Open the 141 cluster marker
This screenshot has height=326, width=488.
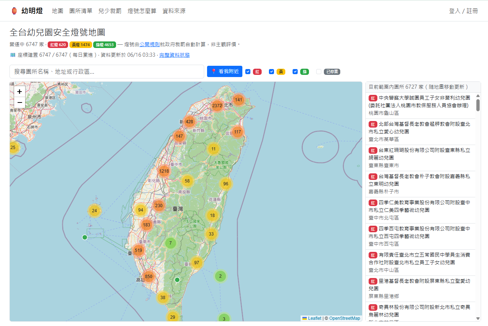(x=238, y=100)
